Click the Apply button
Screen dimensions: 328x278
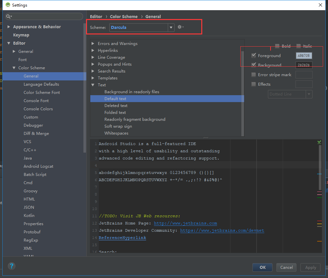click(x=310, y=267)
